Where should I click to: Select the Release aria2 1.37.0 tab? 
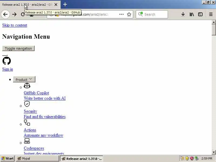(30, 5)
